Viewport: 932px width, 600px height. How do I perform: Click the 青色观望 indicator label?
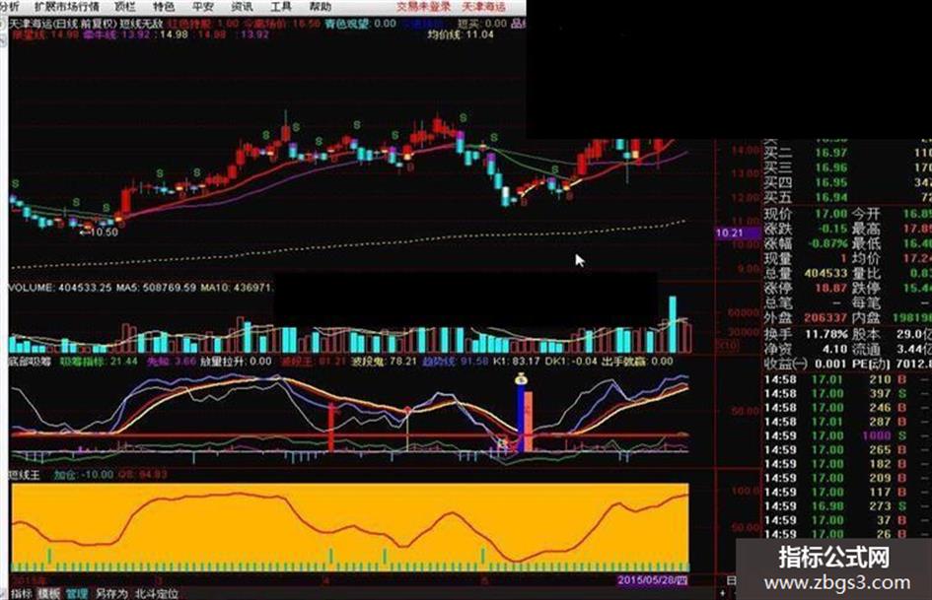tap(361, 24)
